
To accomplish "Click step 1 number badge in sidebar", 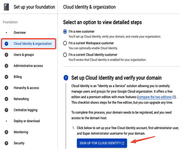I will 6,44.
